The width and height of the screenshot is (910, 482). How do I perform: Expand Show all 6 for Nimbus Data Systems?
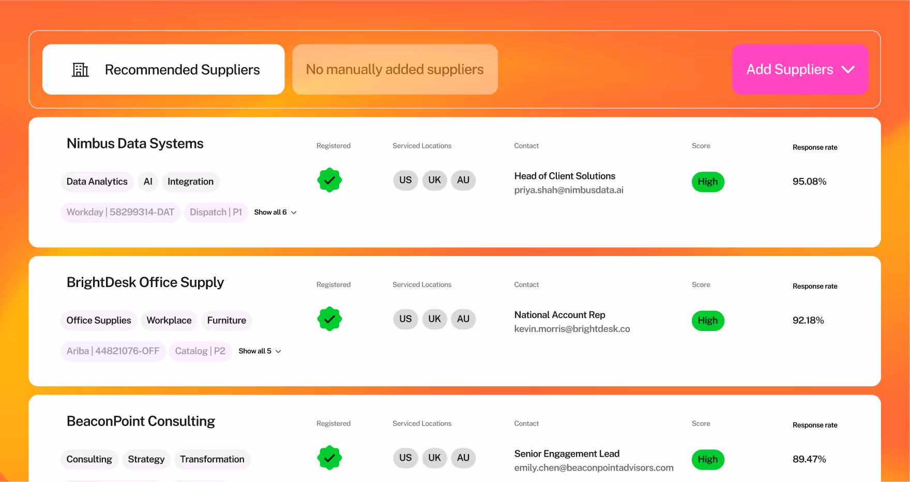[275, 213]
